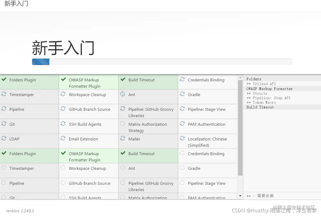The height and width of the screenshot is (216, 321).
Task: Click the sync icon beside Timestamper
Action: [x=4, y=94]
